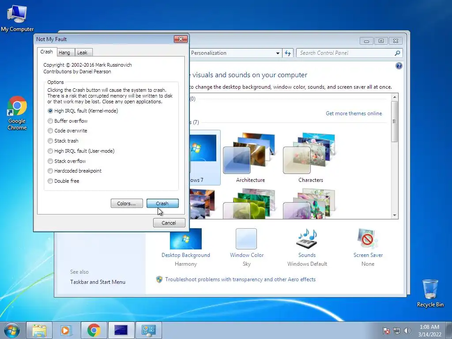Close the Not My Fault dialog

(x=181, y=39)
